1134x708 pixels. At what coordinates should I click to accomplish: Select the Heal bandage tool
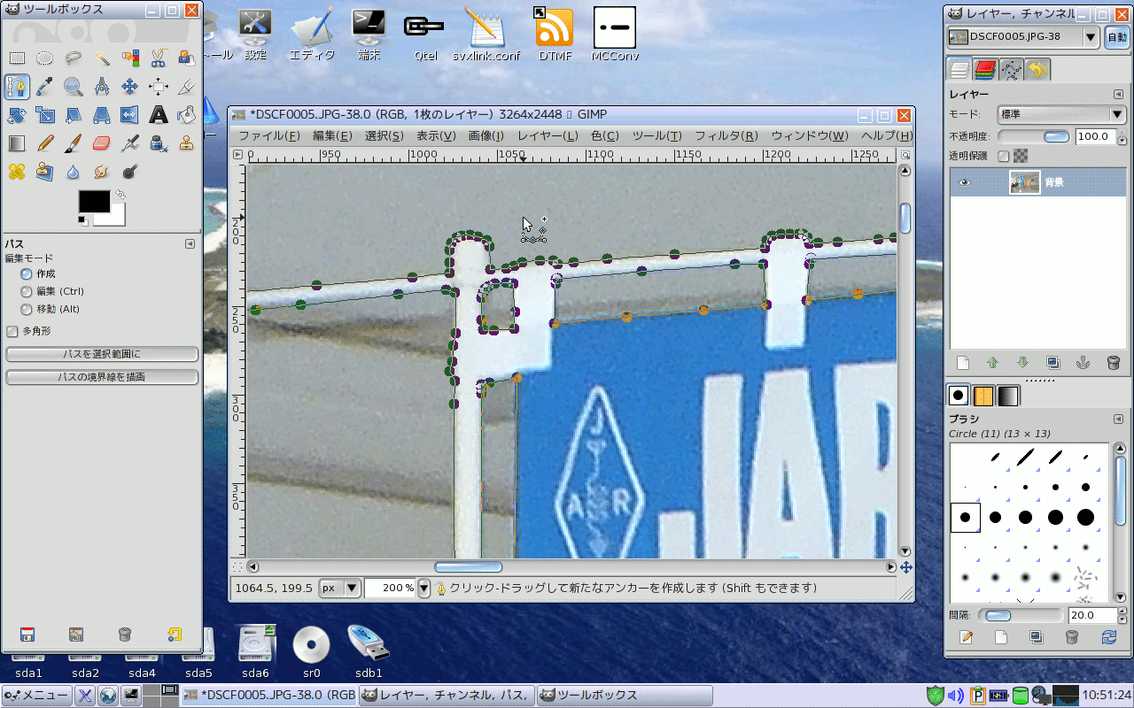17,172
